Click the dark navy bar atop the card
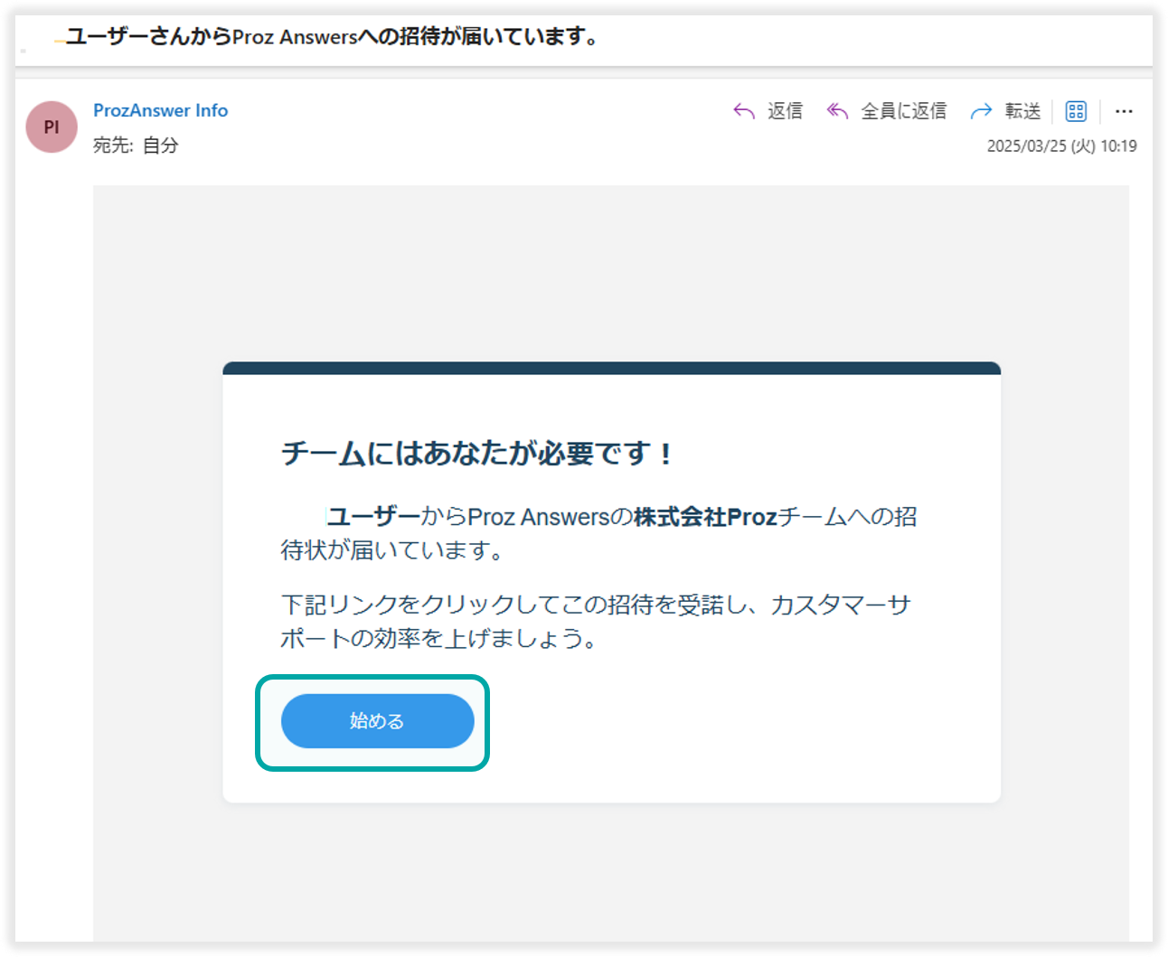Screen dimensions: 1168x957 click(x=611, y=368)
